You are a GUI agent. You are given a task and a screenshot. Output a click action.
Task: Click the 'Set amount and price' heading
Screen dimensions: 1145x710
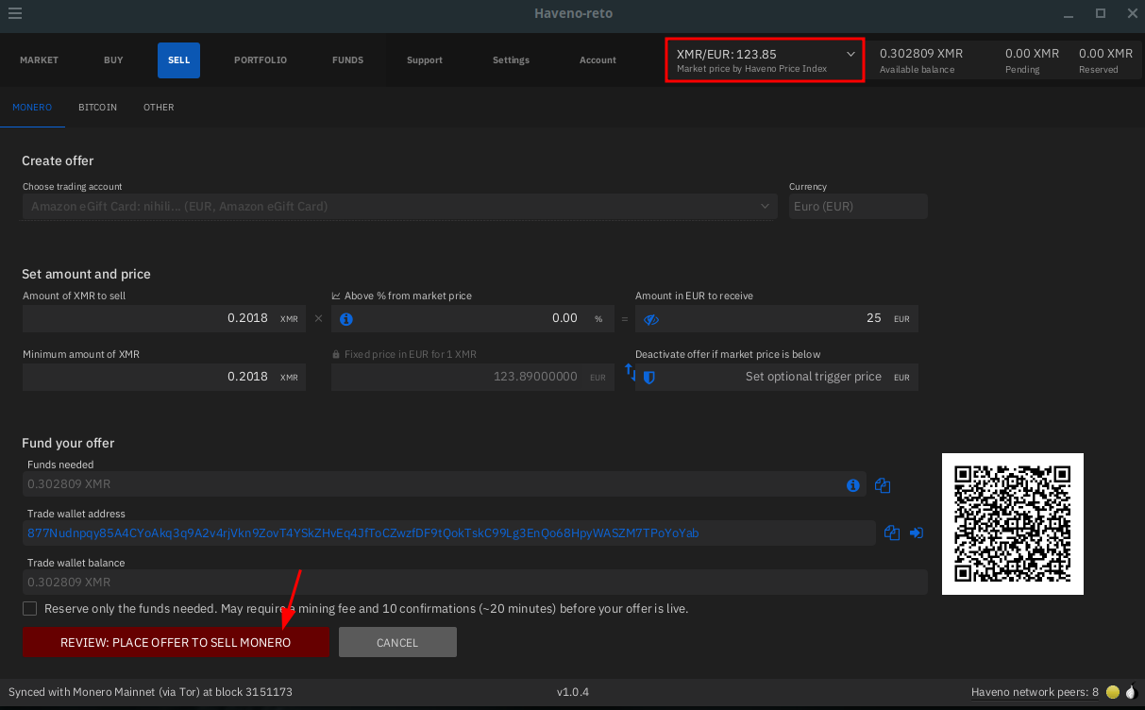tap(86, 274)
